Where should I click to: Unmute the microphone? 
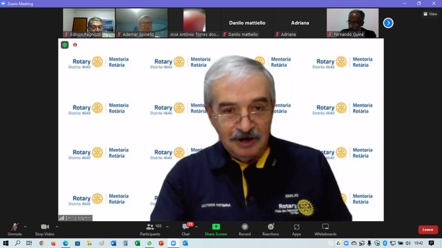coord(15,229)
